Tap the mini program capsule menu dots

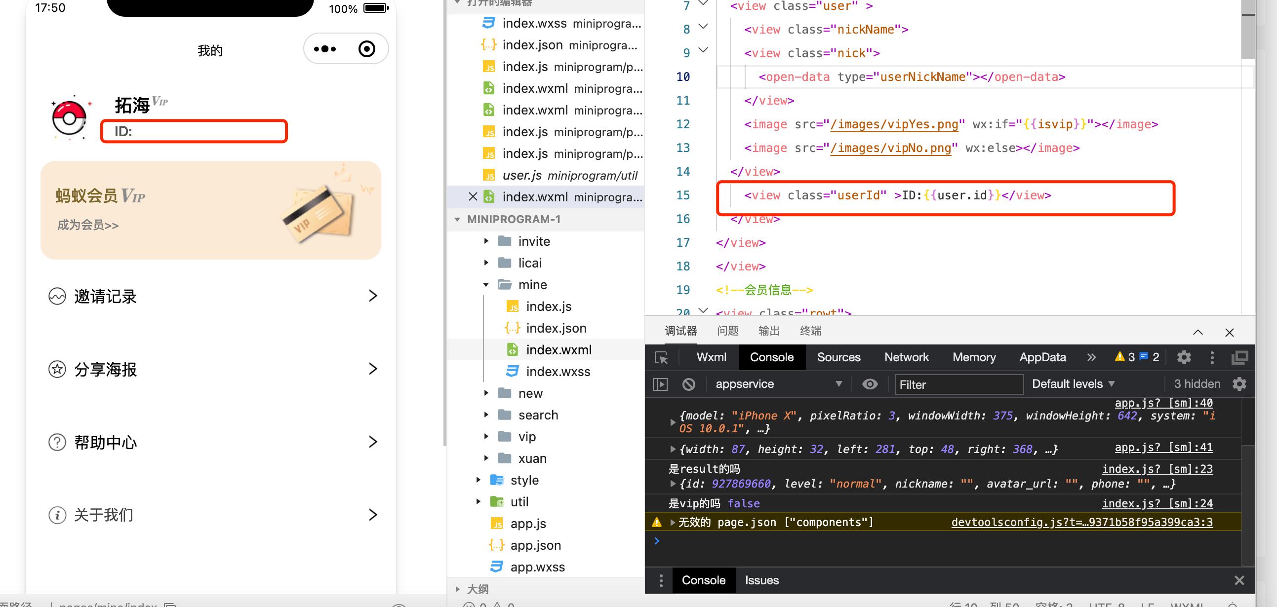(325, 49)
